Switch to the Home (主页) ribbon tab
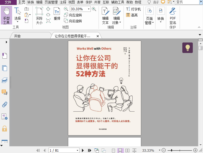This screenshot has height=153, width=203. click(22, 2)
